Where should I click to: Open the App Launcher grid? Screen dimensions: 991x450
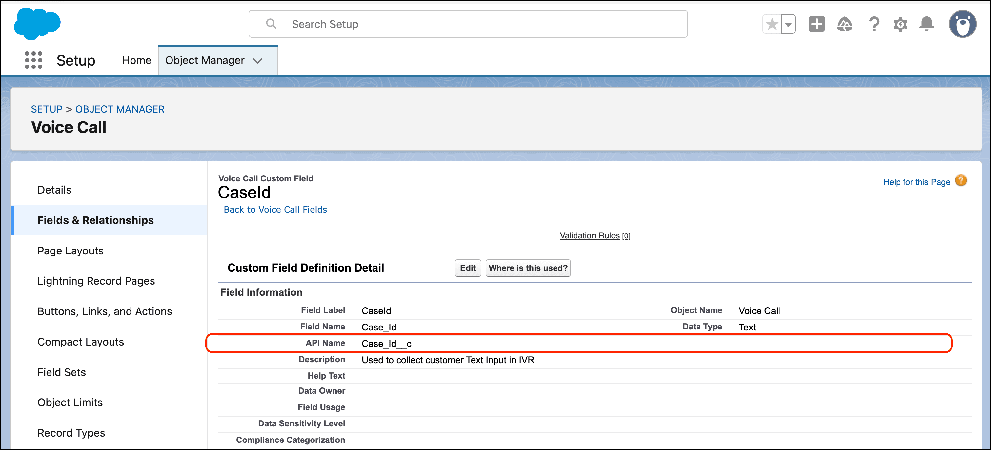click(33, 60)
